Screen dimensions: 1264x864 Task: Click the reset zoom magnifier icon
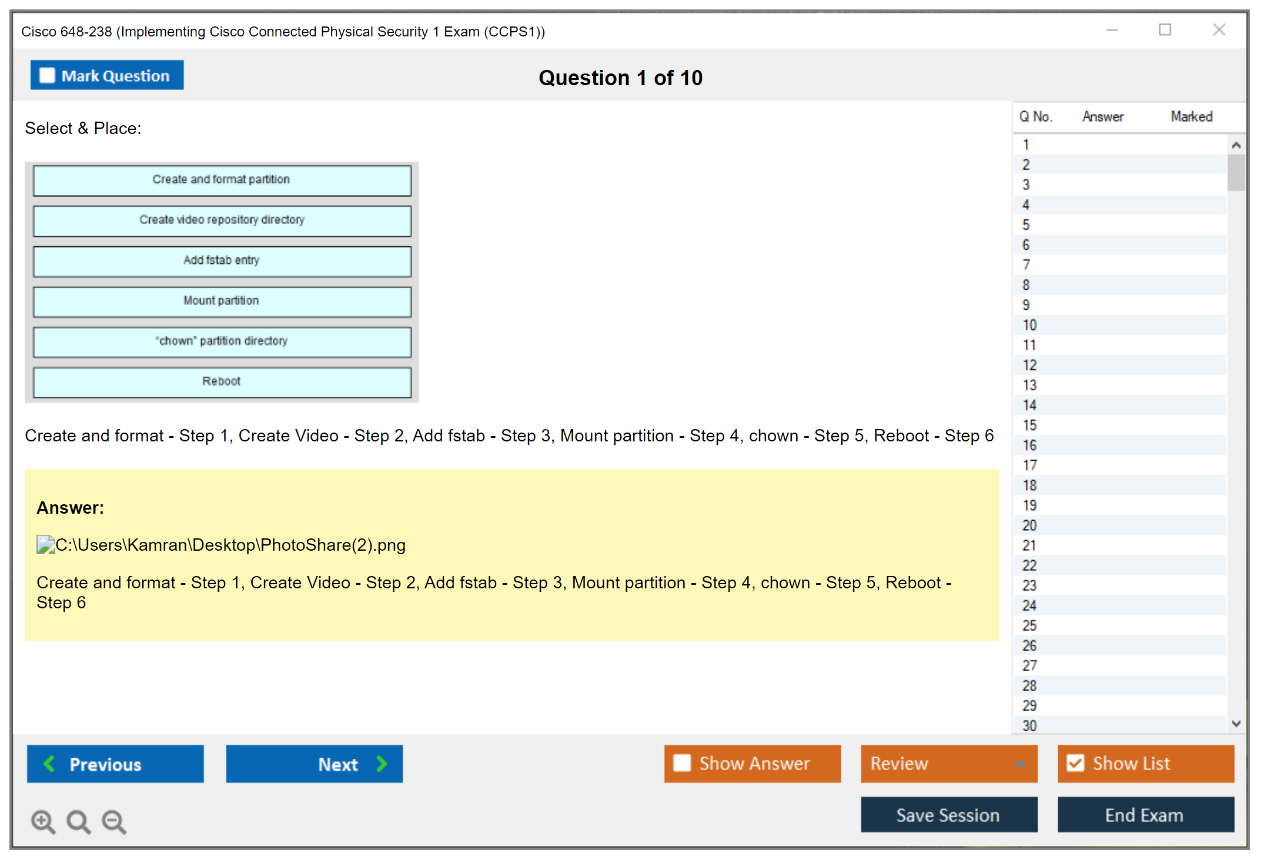78,821
